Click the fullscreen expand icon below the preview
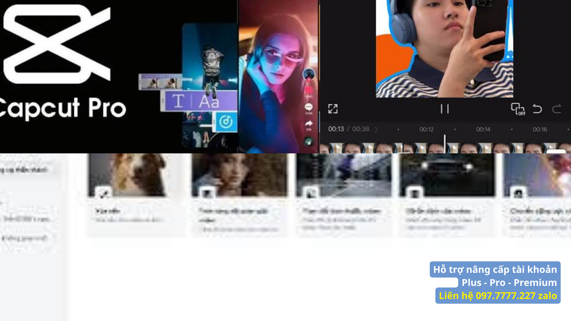This screenshot has width=571, height=321. [x=333, y=109]
